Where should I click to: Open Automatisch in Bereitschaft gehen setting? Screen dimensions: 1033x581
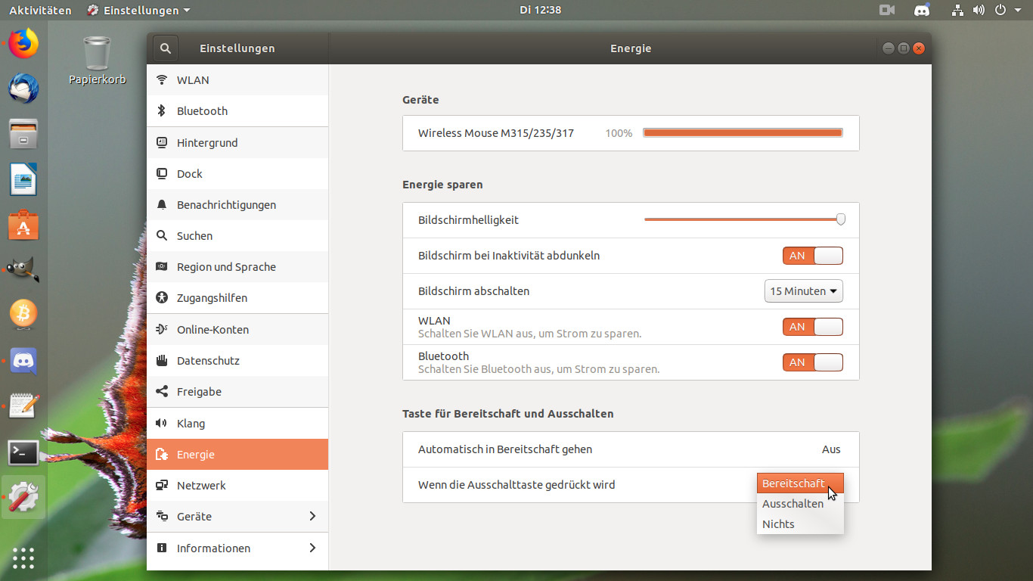[x=631, y=449]
